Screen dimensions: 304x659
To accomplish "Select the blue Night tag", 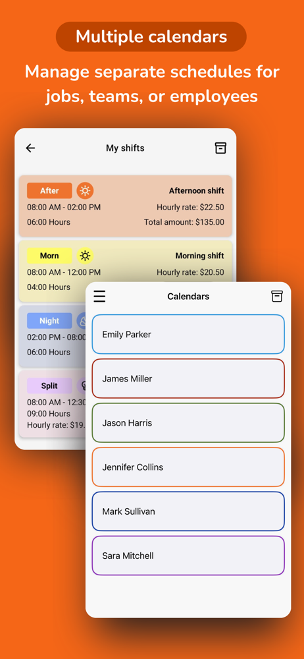I will (49, 321).
